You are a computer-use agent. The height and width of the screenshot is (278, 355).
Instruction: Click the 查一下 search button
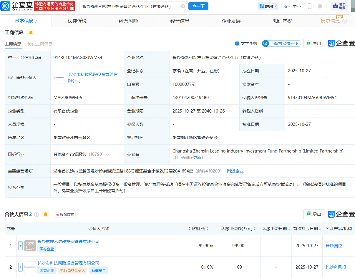click(198, 6)
